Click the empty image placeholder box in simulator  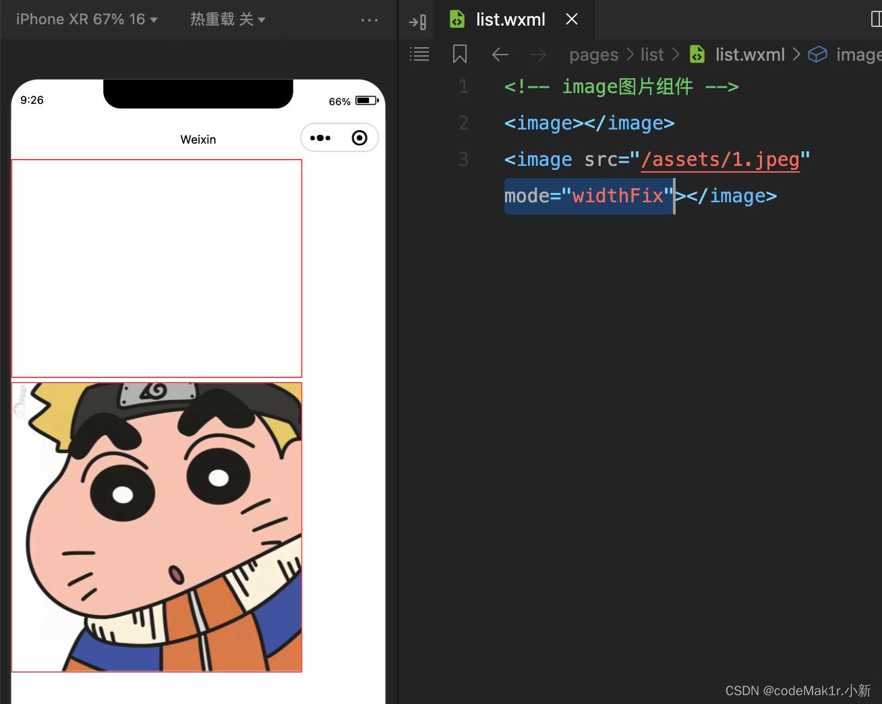156,268
